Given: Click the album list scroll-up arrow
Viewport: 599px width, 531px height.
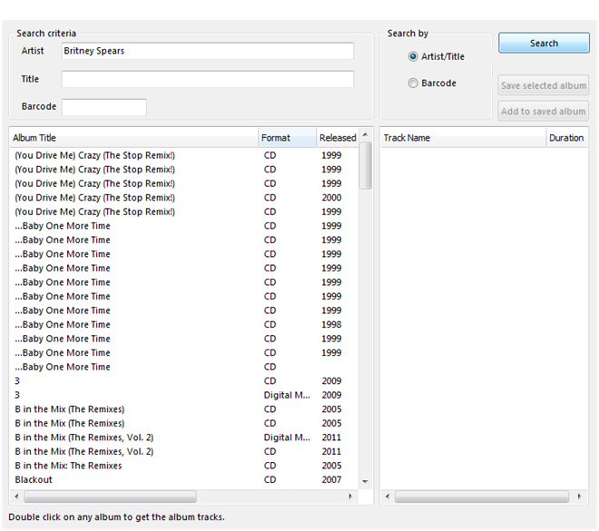Looking at the screenshot, I should [365, 134].
